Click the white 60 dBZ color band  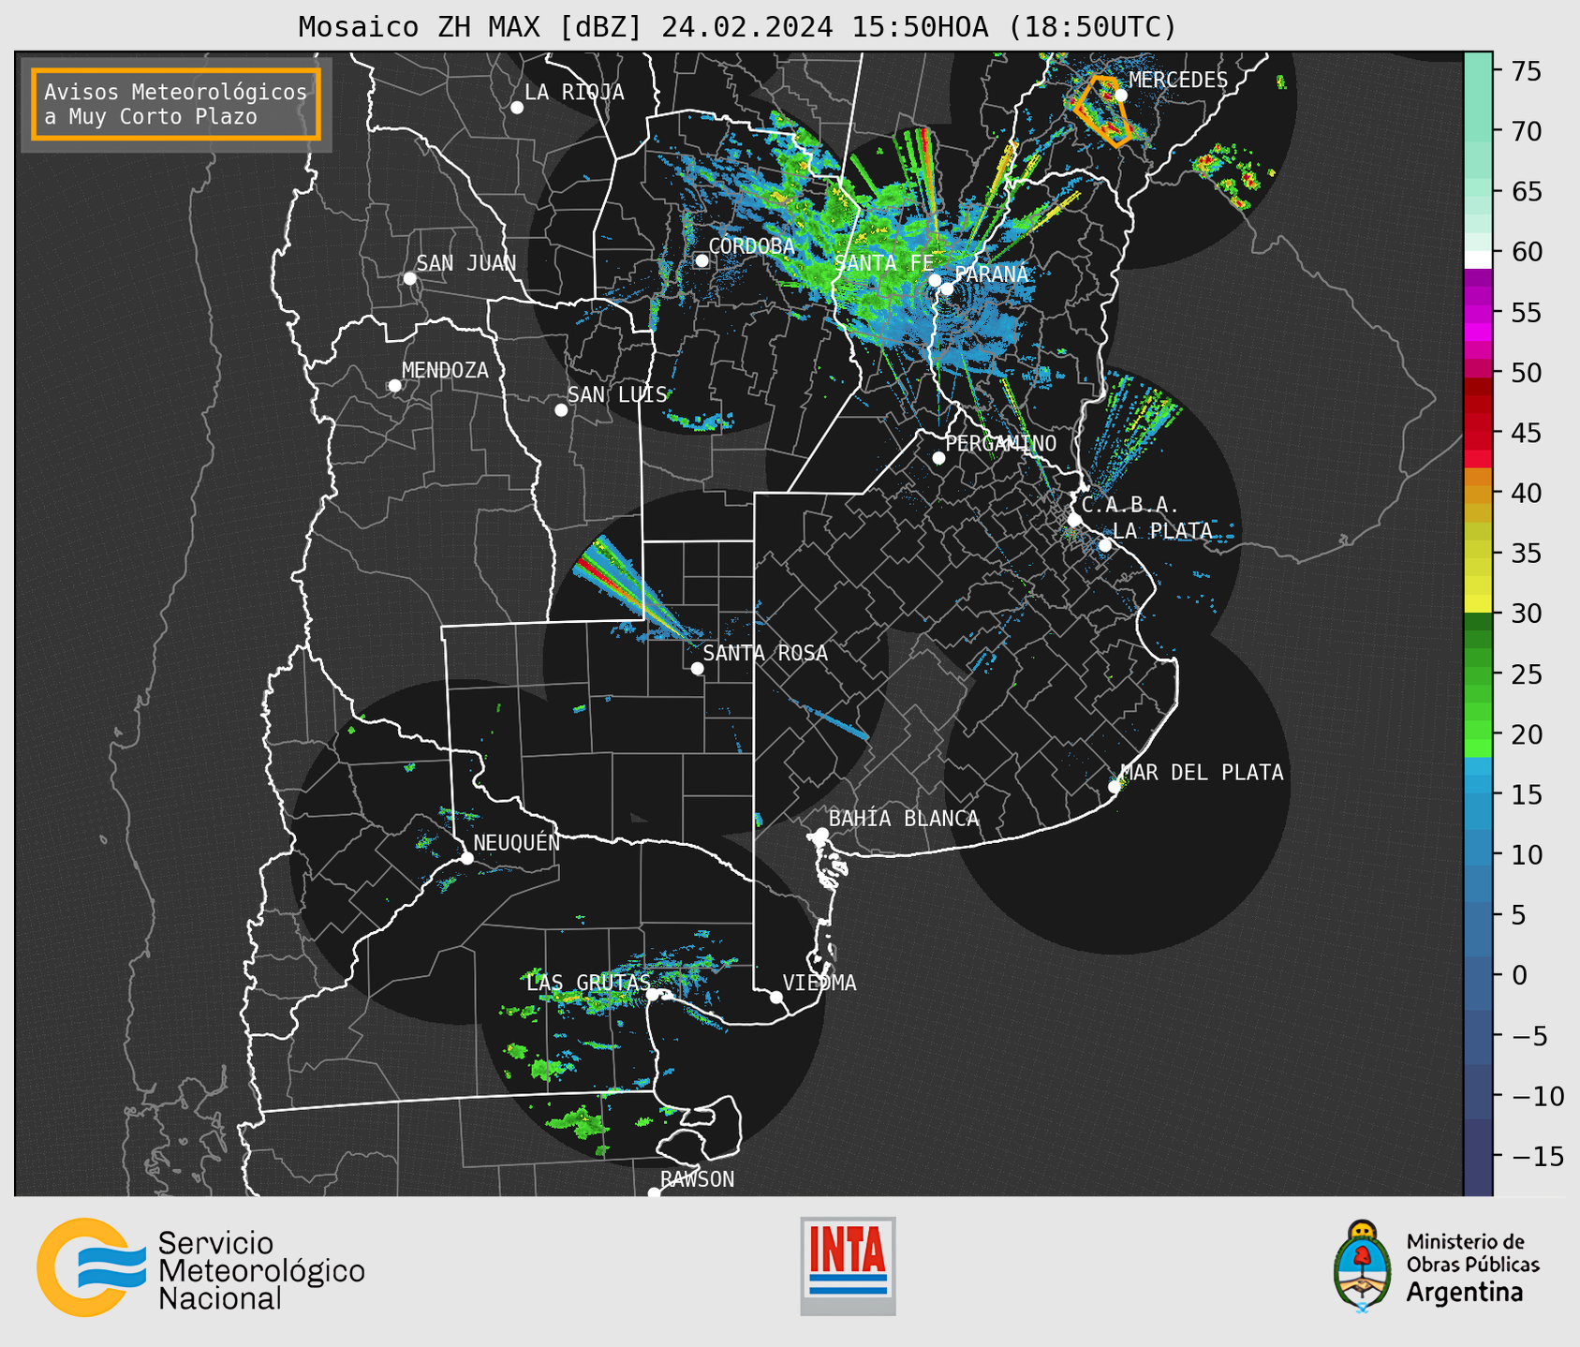[x=1478, y=259]
